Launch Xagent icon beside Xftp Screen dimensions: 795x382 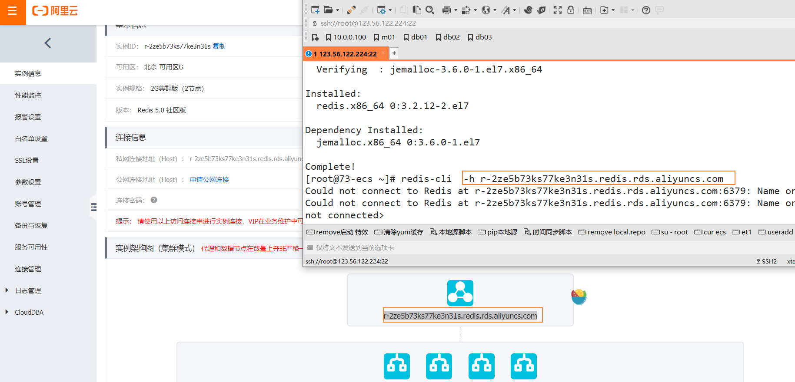(541, 10)
